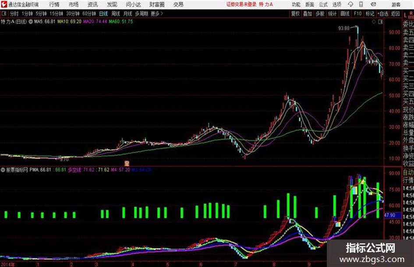The width and height of the screenshot is (414, 267).
Task: Switch to the 60分钟 period
Action: [89, 14]
